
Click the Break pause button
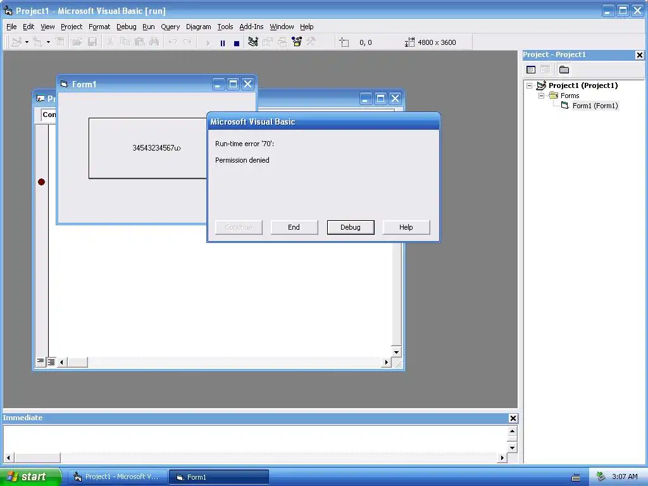coord(223,42)
